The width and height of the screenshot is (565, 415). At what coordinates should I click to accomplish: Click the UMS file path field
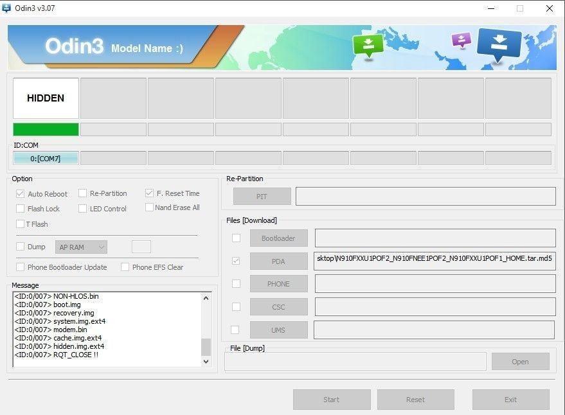pyautogui.click(x=435, y=330)
